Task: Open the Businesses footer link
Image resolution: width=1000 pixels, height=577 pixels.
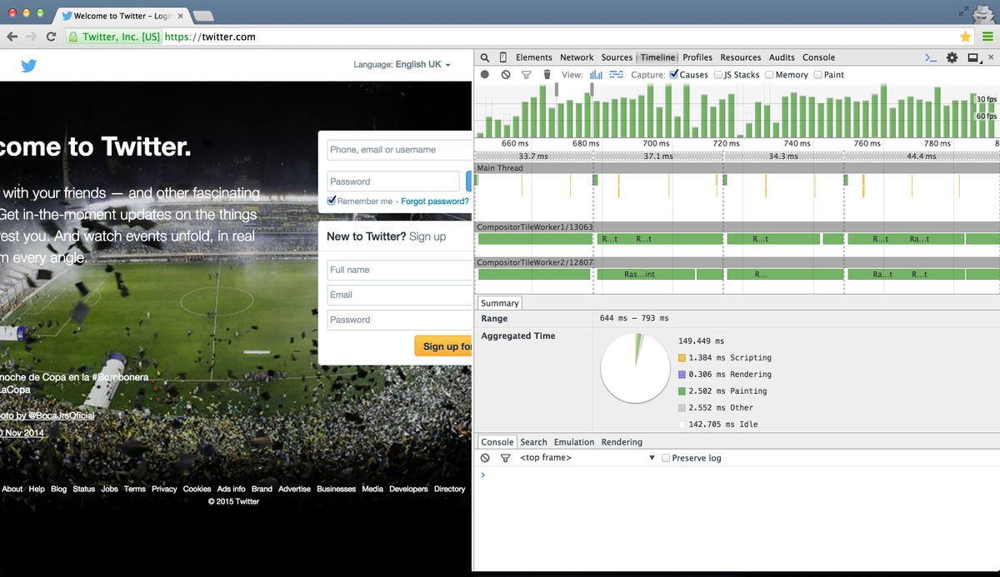Action: tap(336, 489)
